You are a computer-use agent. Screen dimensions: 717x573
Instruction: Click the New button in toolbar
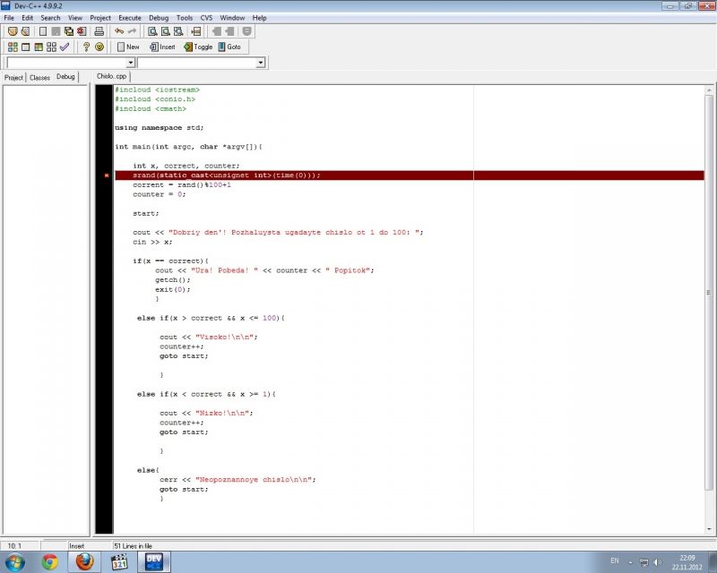coord(128,47)
